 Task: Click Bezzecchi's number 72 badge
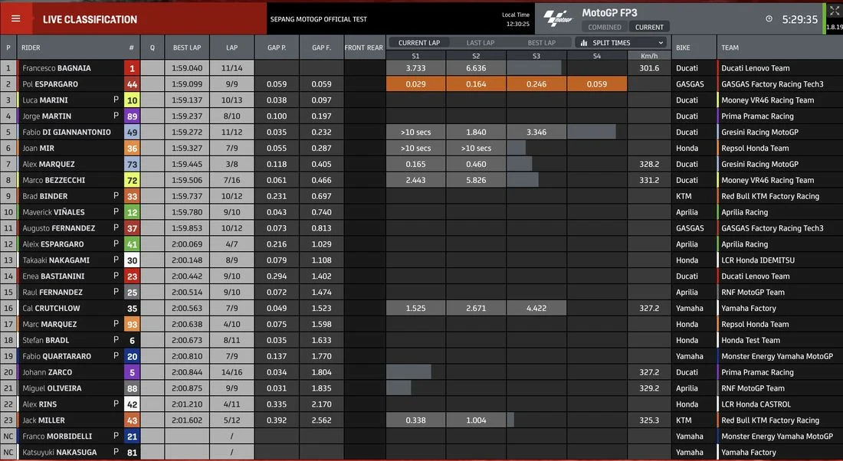pos(132,180)
